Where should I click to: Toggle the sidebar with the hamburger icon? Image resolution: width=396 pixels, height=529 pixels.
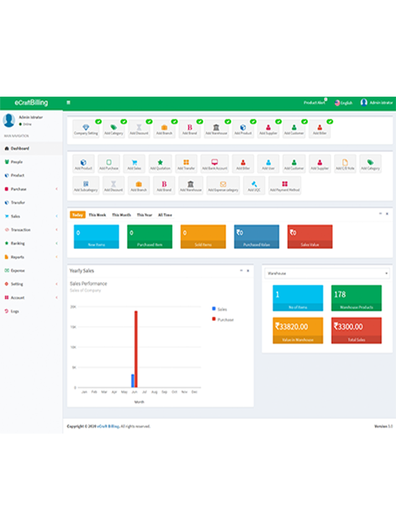tap(68, 103)
